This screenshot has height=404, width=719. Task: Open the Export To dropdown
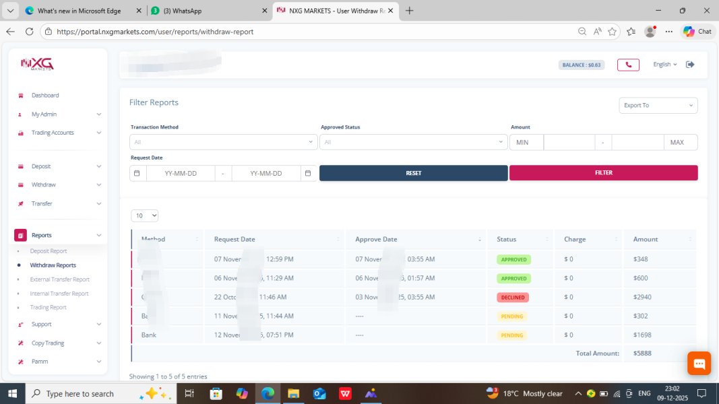pyautogui.click(x=658, y=106)
